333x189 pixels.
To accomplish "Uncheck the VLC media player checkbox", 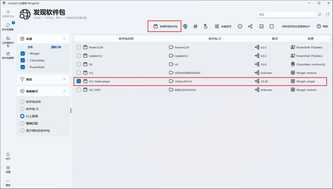I will 79,81.
